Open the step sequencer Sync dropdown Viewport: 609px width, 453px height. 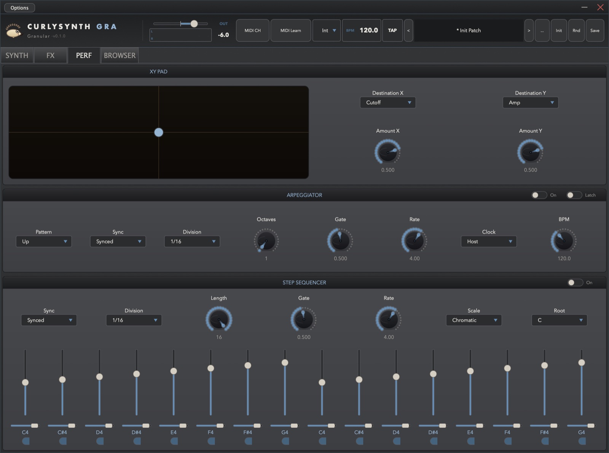tap(49, 320)
